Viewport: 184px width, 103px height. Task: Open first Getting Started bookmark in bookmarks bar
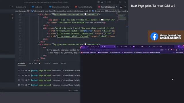click(x=85, y=53)
